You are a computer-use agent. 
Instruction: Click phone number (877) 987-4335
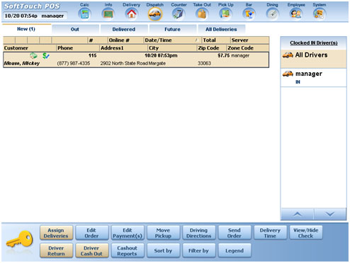click(x=74, y=63)
